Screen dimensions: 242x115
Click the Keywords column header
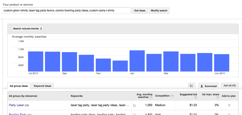(76, 96)
